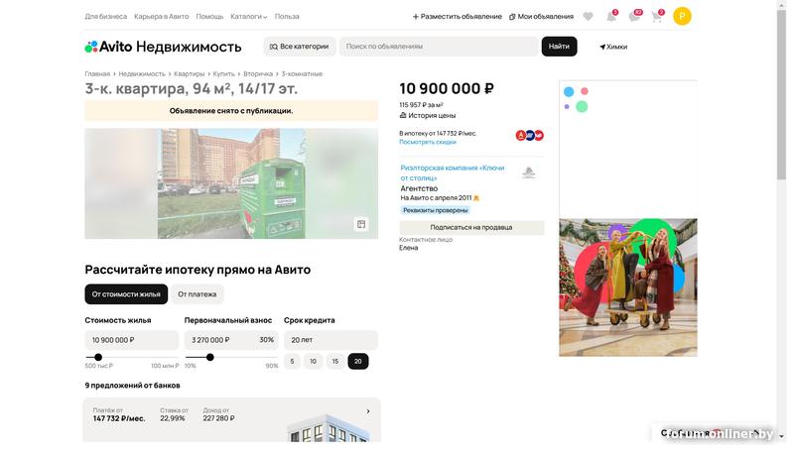Open user profile avatar
Screen dimensions: 794x455
click(x=682, y=16)
